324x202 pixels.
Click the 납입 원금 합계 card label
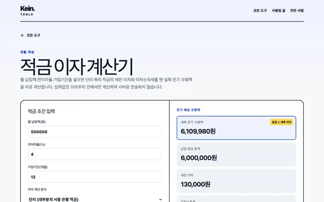(x=190, y=149)
